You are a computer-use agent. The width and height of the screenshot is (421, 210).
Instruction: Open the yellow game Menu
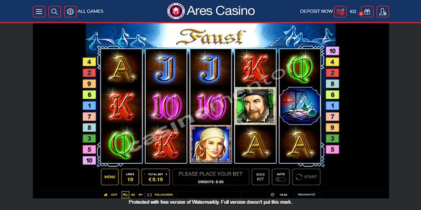click(x=110, y=177)
